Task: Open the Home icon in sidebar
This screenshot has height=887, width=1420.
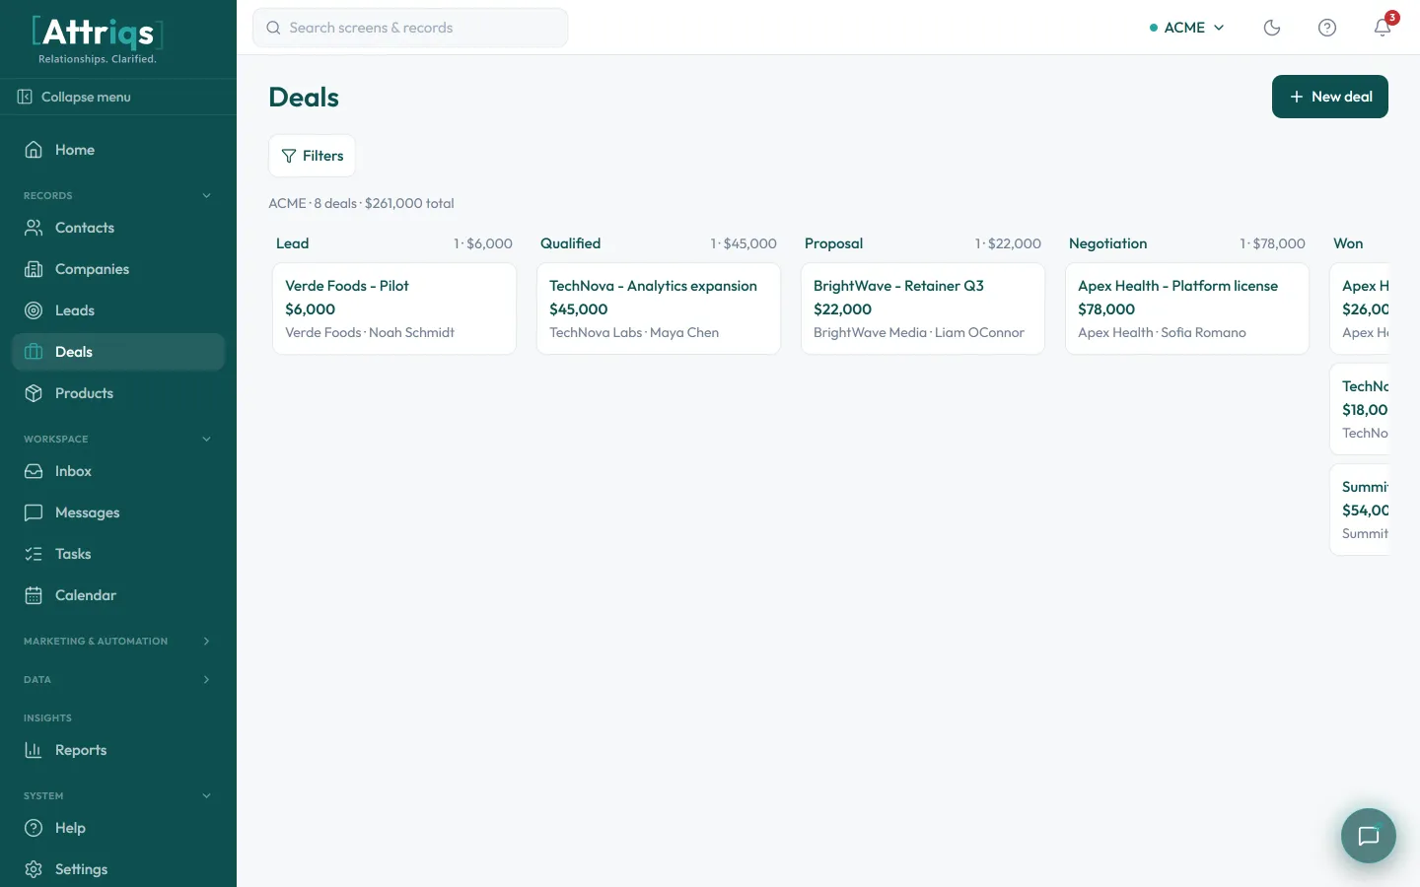Action: tap(34, 150)
